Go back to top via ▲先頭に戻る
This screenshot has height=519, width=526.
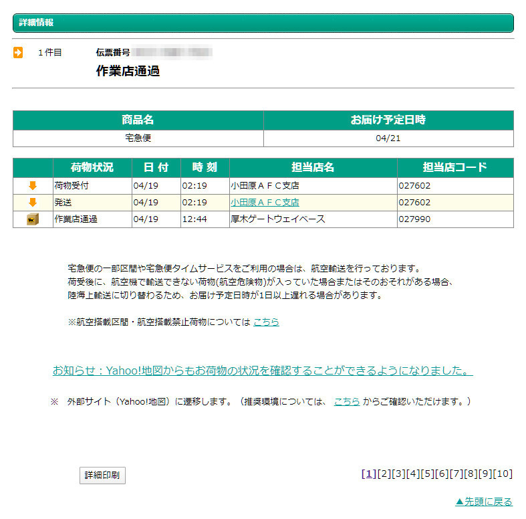tap(484, 502)
